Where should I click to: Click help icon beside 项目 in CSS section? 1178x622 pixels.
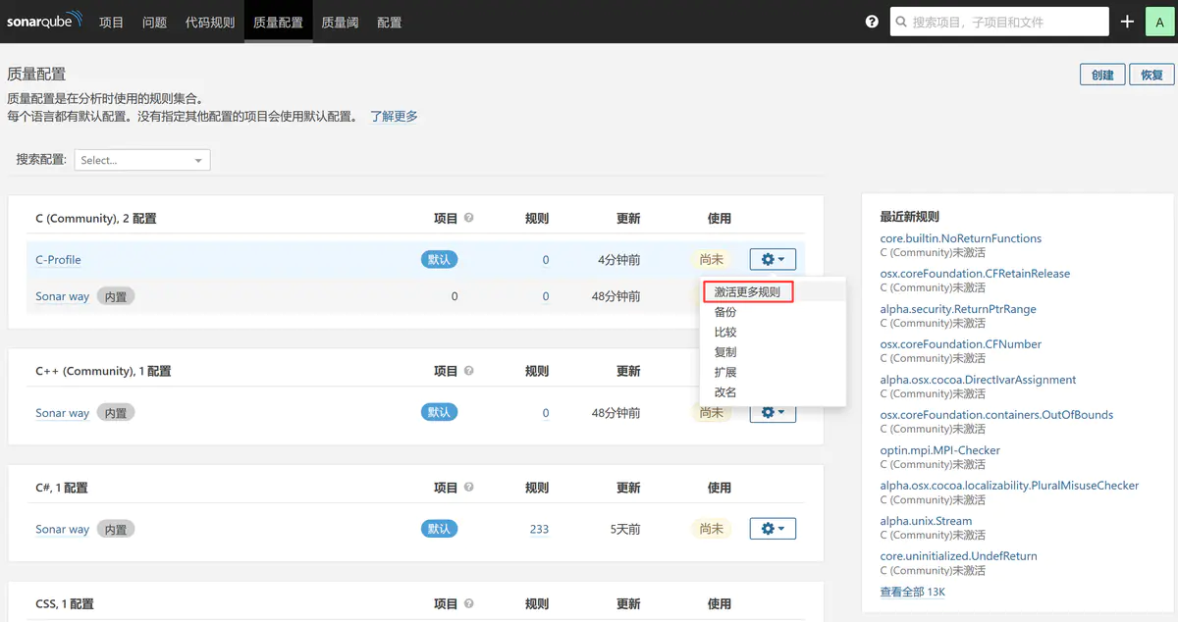[469, 603]
